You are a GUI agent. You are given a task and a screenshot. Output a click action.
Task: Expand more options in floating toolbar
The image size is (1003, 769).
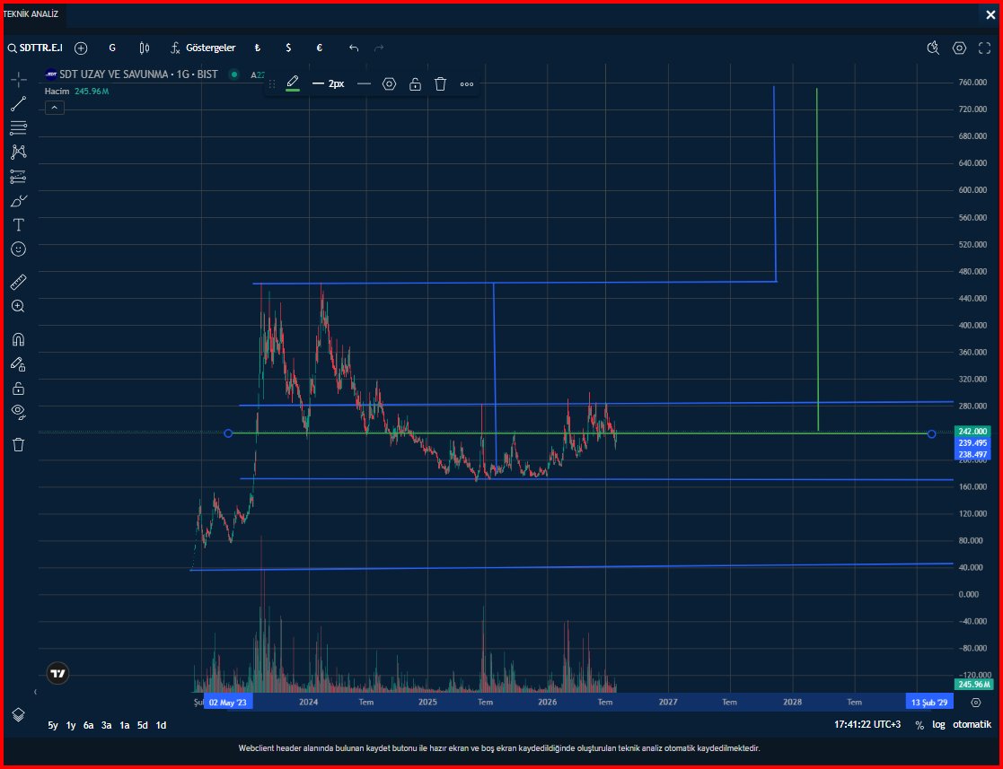[x=467, y=83]
